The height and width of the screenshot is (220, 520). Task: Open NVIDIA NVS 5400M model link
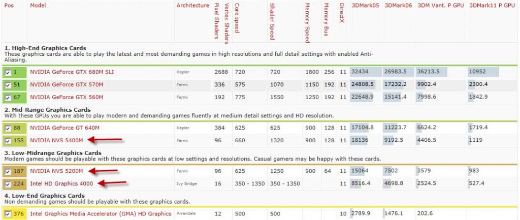pos(56,140)
